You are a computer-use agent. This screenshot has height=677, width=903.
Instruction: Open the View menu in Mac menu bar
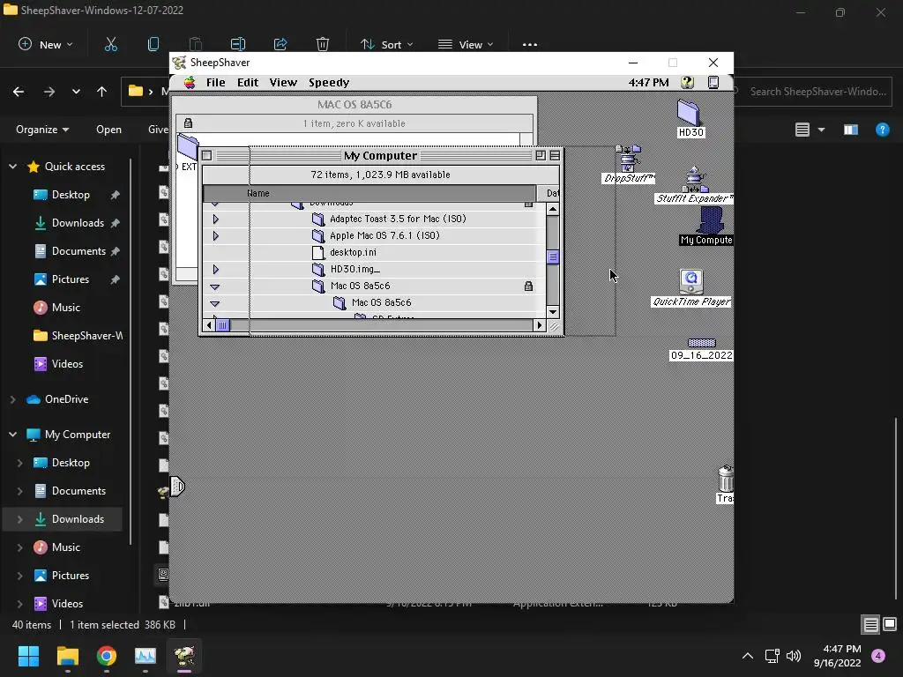[283, 82]
